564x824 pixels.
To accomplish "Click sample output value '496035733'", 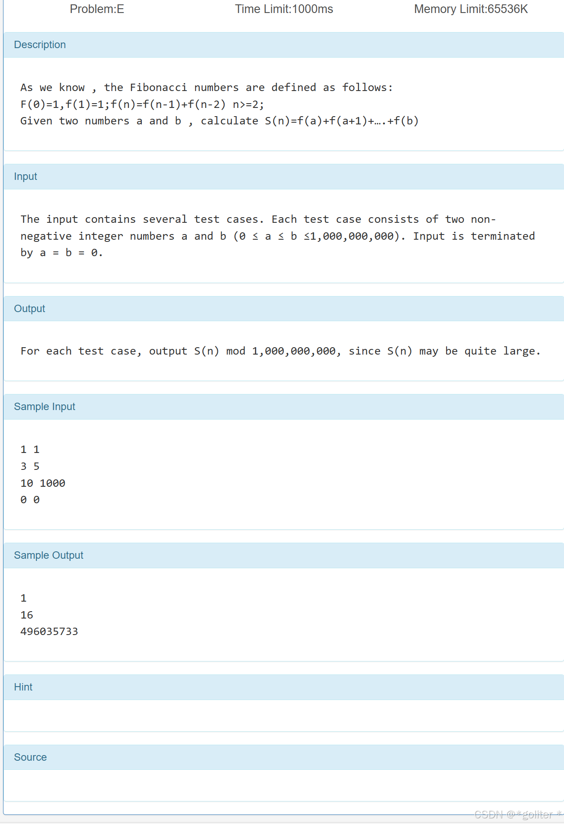I will (x=49, y=632).
